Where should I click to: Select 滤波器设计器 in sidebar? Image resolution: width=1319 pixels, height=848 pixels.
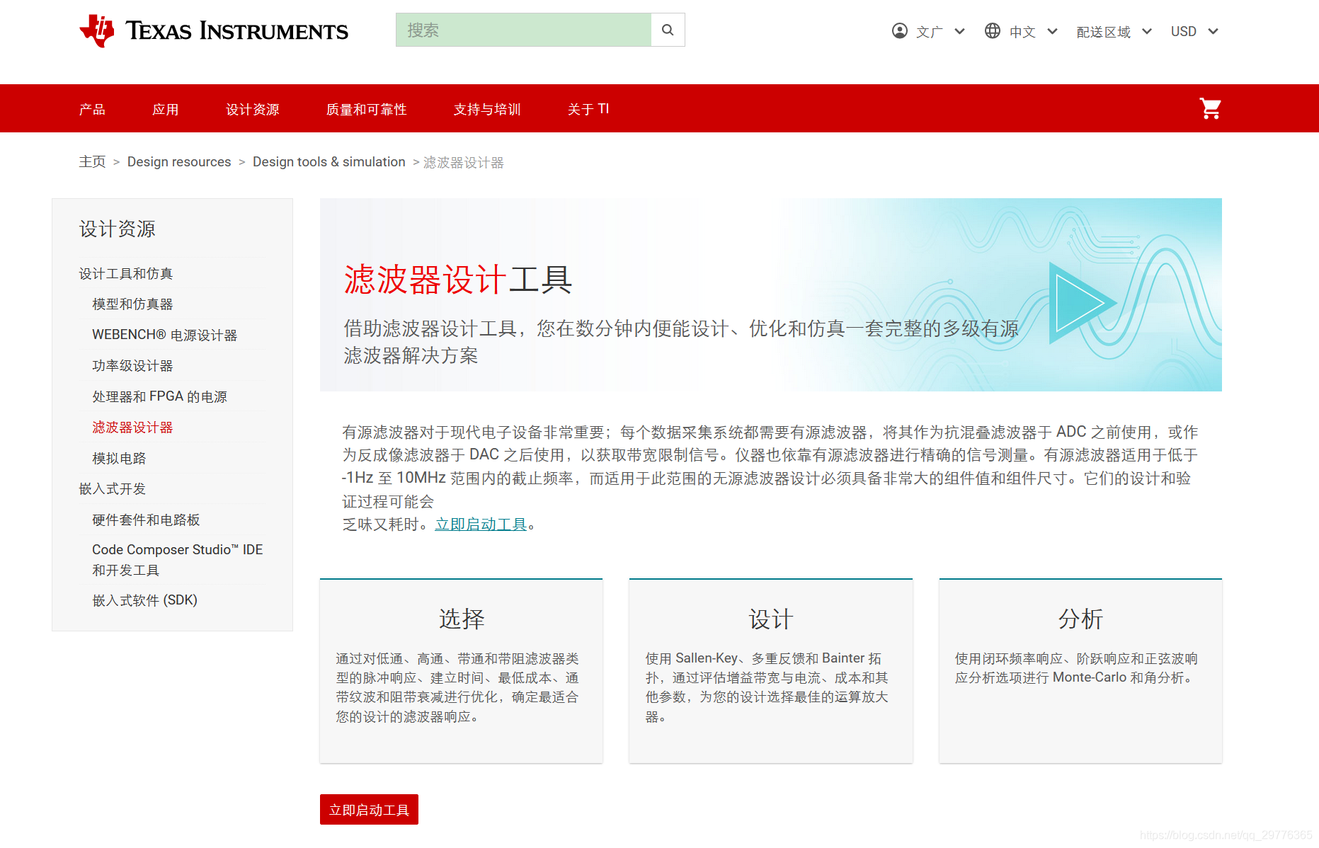132,427
